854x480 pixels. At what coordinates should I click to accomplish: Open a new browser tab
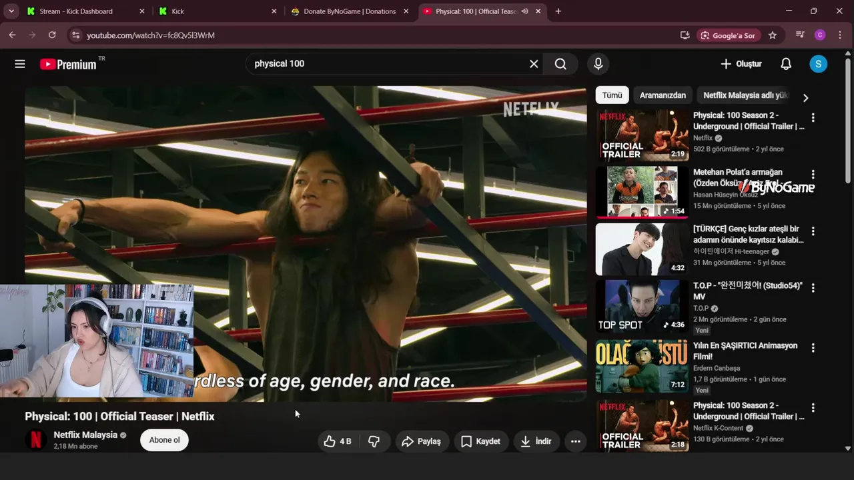[x=558, y=11]
